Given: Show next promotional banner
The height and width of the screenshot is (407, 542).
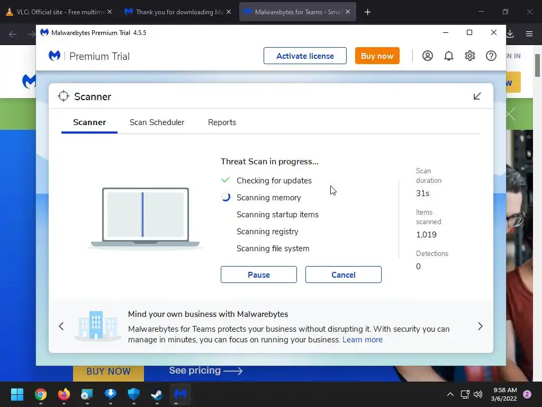Looking at the screenshot, I should 480,326.
